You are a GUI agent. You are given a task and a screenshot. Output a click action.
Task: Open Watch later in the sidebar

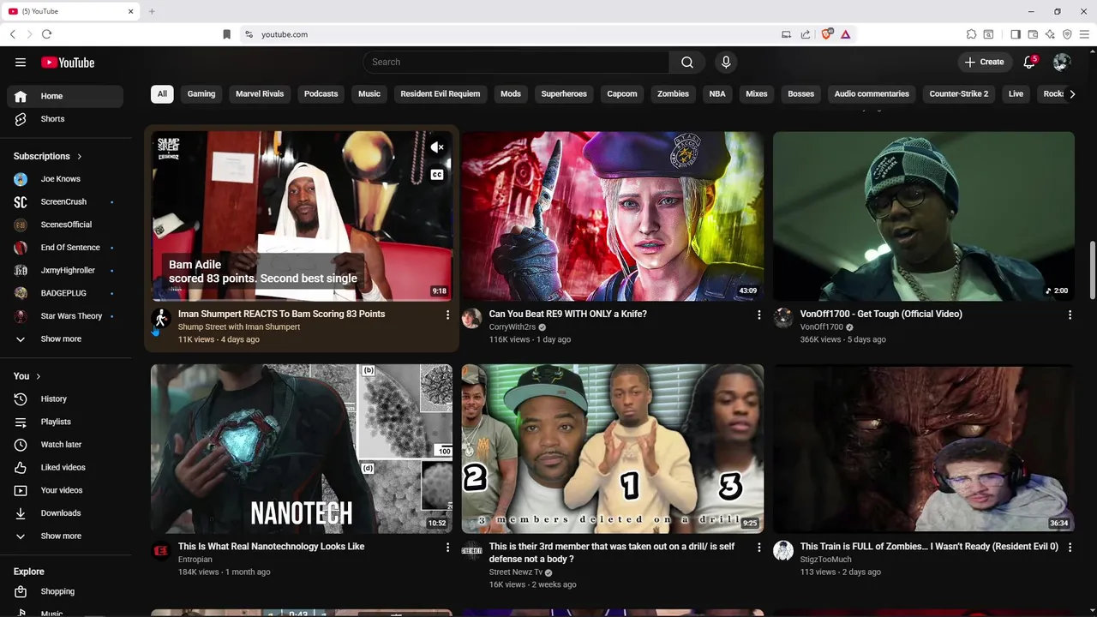click(x=65, y=445)
